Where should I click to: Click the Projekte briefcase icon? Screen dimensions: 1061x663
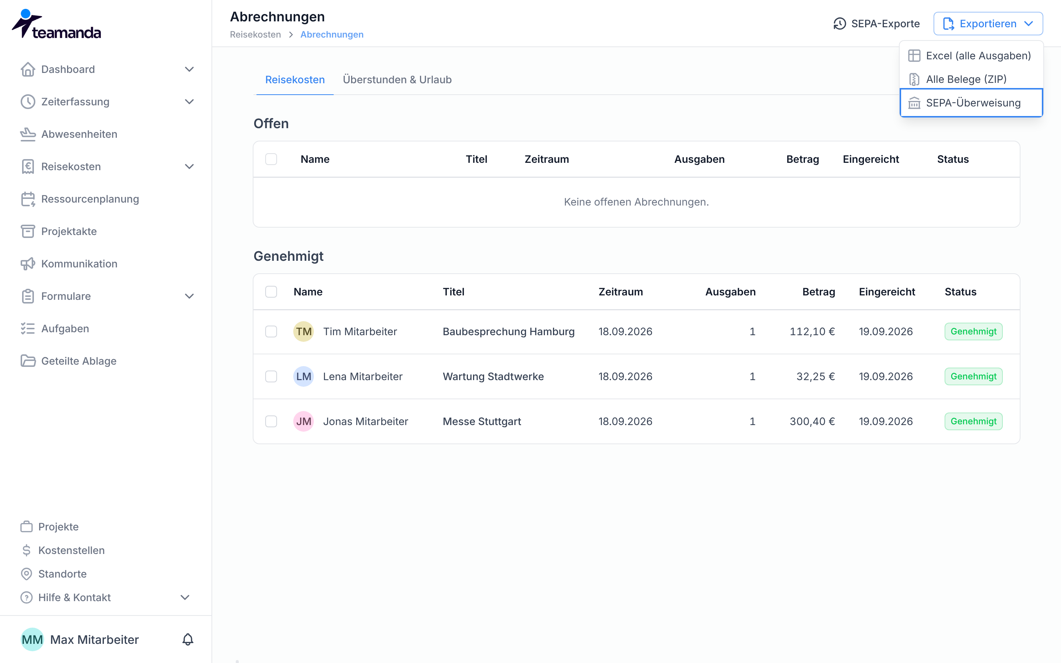click(x=26, y=527)
